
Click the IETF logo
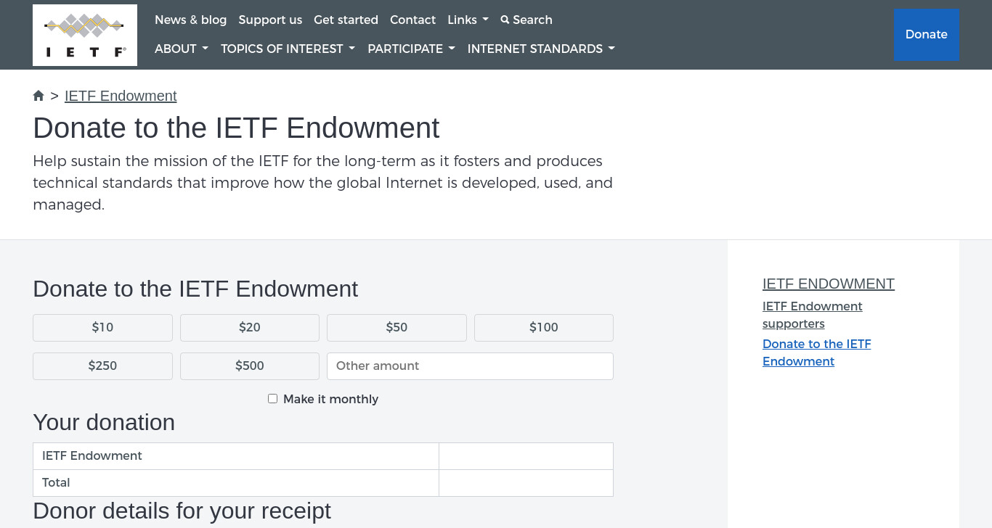tap(85, 35)
